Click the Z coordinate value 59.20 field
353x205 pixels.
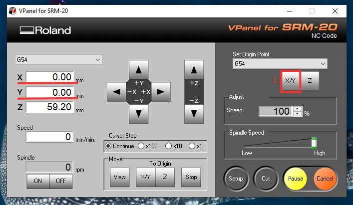coord(50,107)
